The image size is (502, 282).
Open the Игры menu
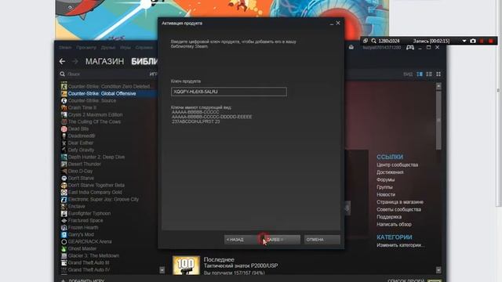(x=125, y=47)
